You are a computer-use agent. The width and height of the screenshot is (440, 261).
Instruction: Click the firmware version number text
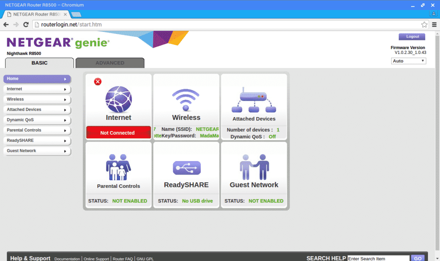[410, 52]
